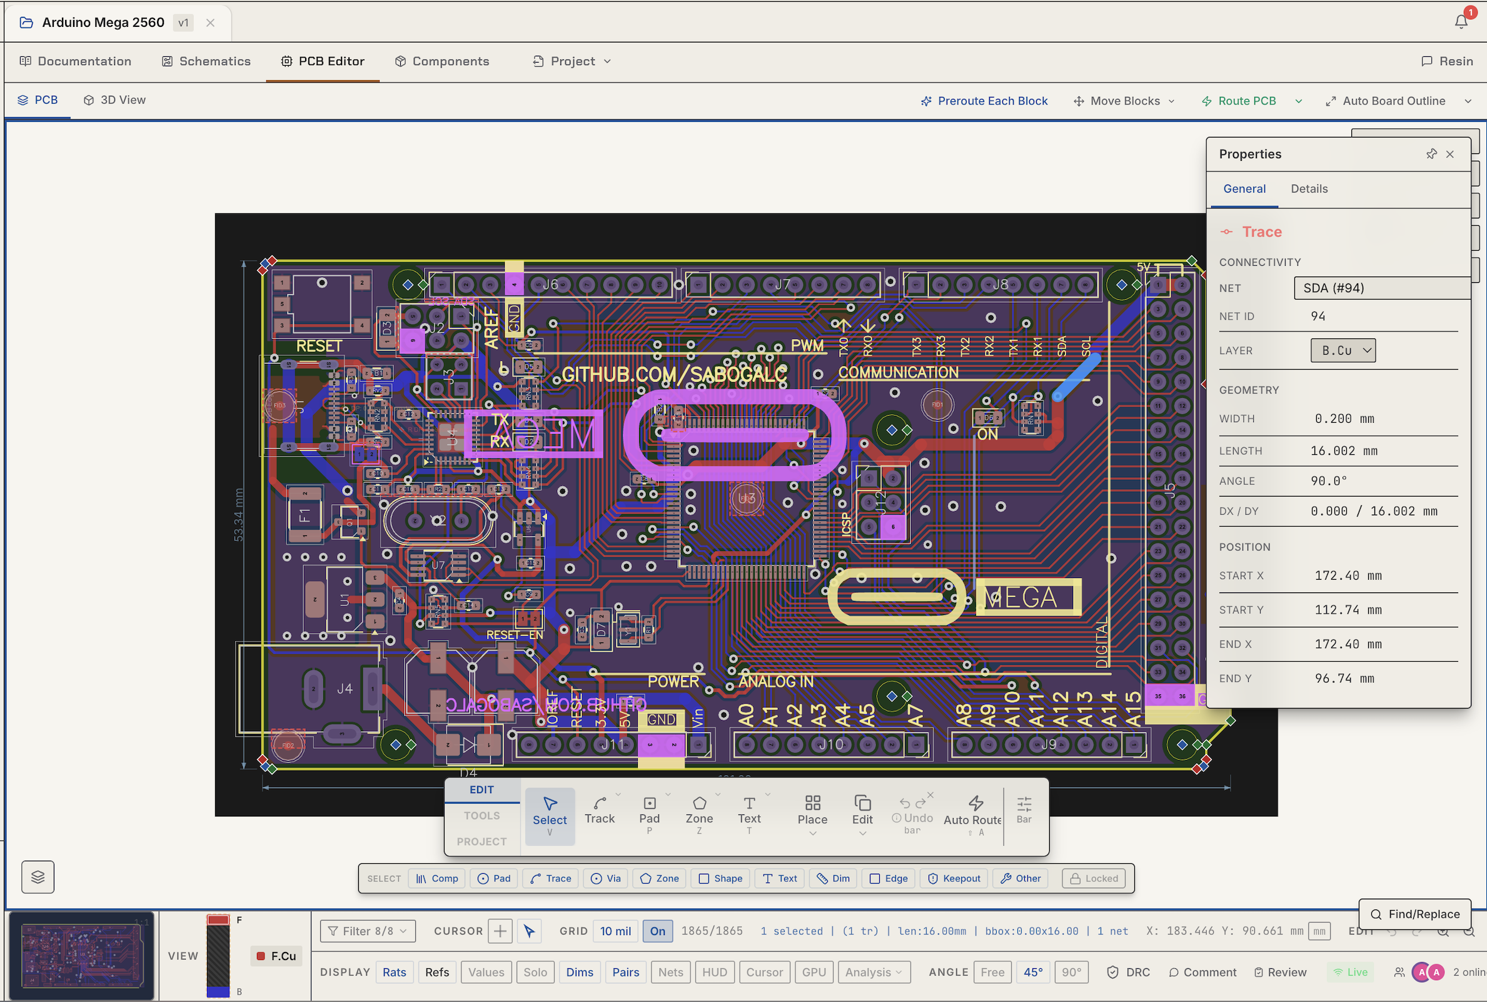
Task: Choose the Pad tool
Action: pos(649,814)
